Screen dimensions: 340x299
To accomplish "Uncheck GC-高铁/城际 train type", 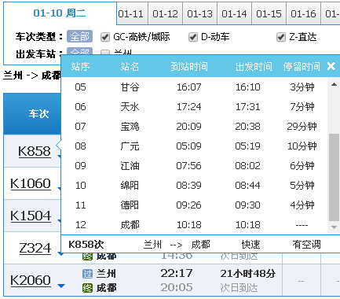I will pyautogui.click(x=105, y=37).
